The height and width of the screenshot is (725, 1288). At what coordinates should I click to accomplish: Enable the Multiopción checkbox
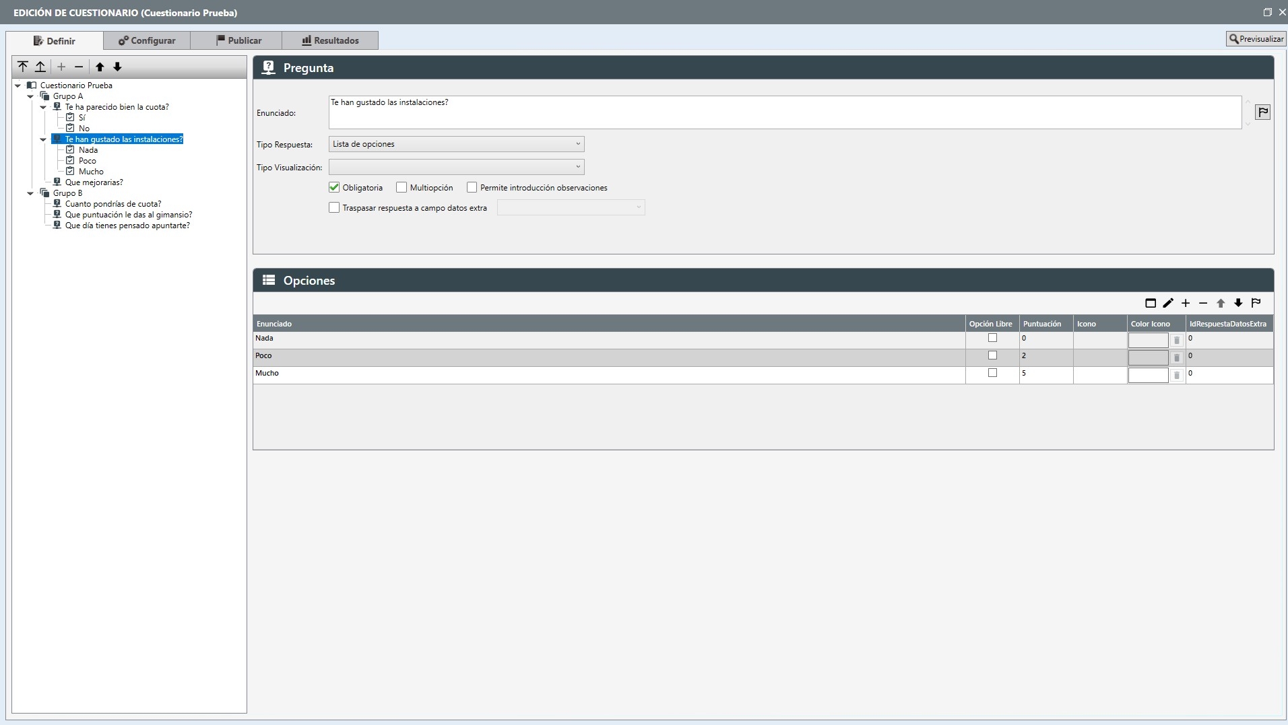click(401, 187)
